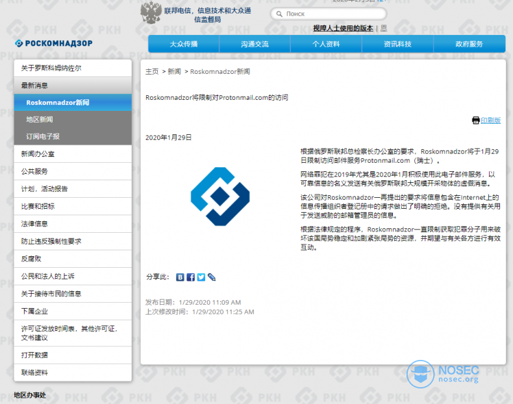Click the Роскомнадзор logo
This screenshot has width=513, height=404.
click(54, 43)
